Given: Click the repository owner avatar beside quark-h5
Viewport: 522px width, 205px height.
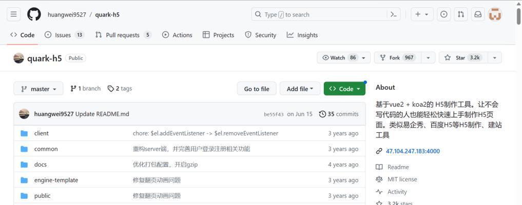Looking at the screenshot, I should (x=18, y=58).
